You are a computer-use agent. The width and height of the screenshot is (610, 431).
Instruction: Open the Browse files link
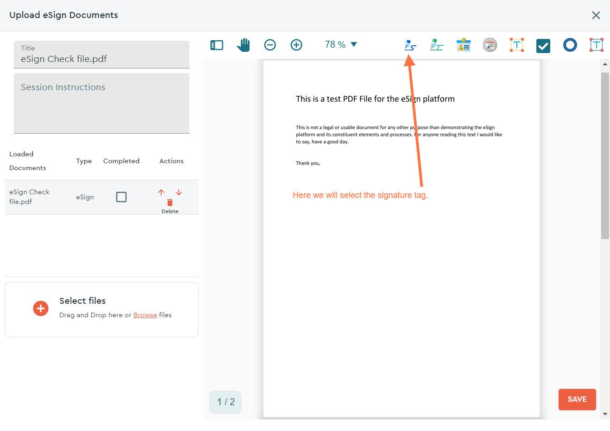tap(145, 315)
